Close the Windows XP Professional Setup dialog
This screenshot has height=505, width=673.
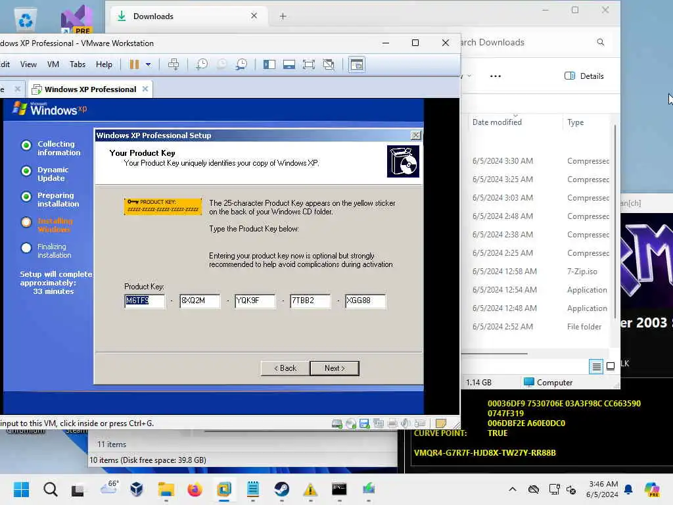pos(416,135)
